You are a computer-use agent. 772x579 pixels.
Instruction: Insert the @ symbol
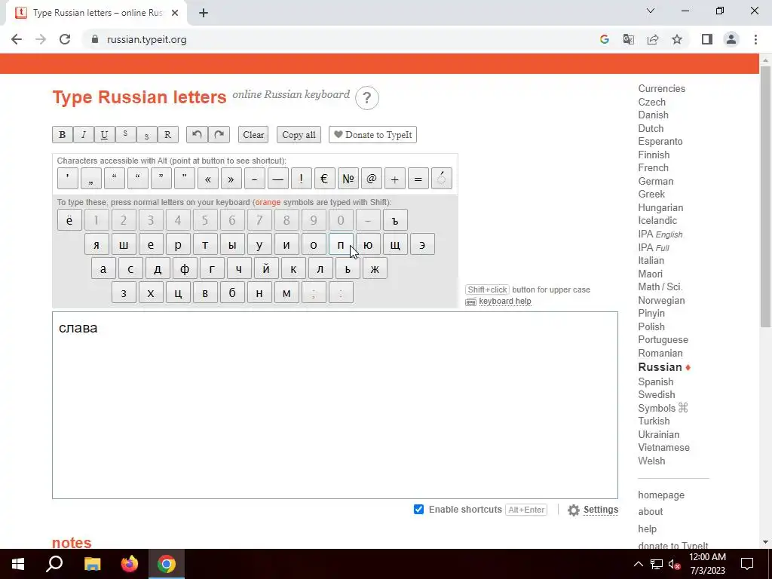click(x=371, y=179)
